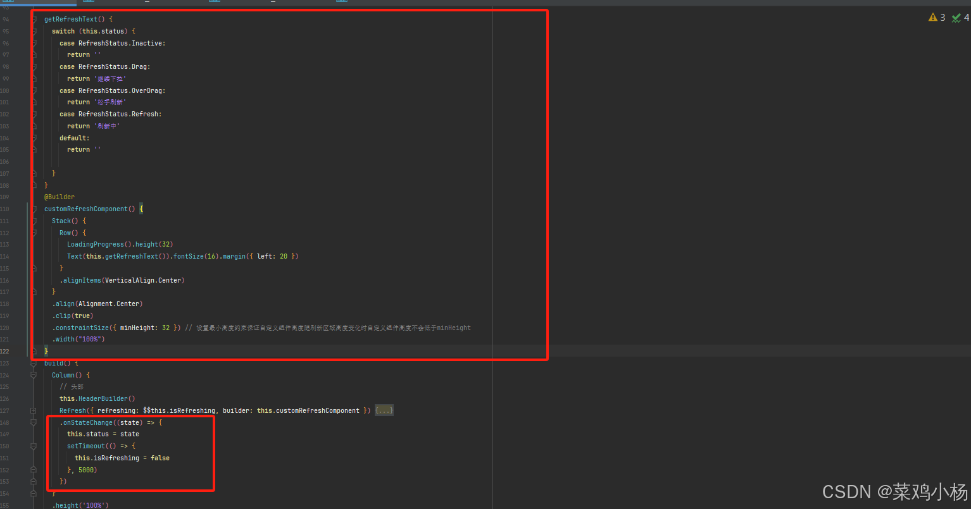This screenshot has width=971, height=509.
Task: Click 'case RefreshStatus.Drag:' line
Action: (105, 66)
